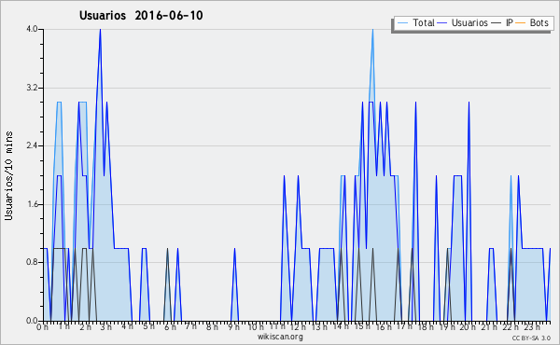Viewport: 560px width, 345px height.
Task: Click the '4.0' y-axis value
Action: pyautogui.click(x=33, y=29)
